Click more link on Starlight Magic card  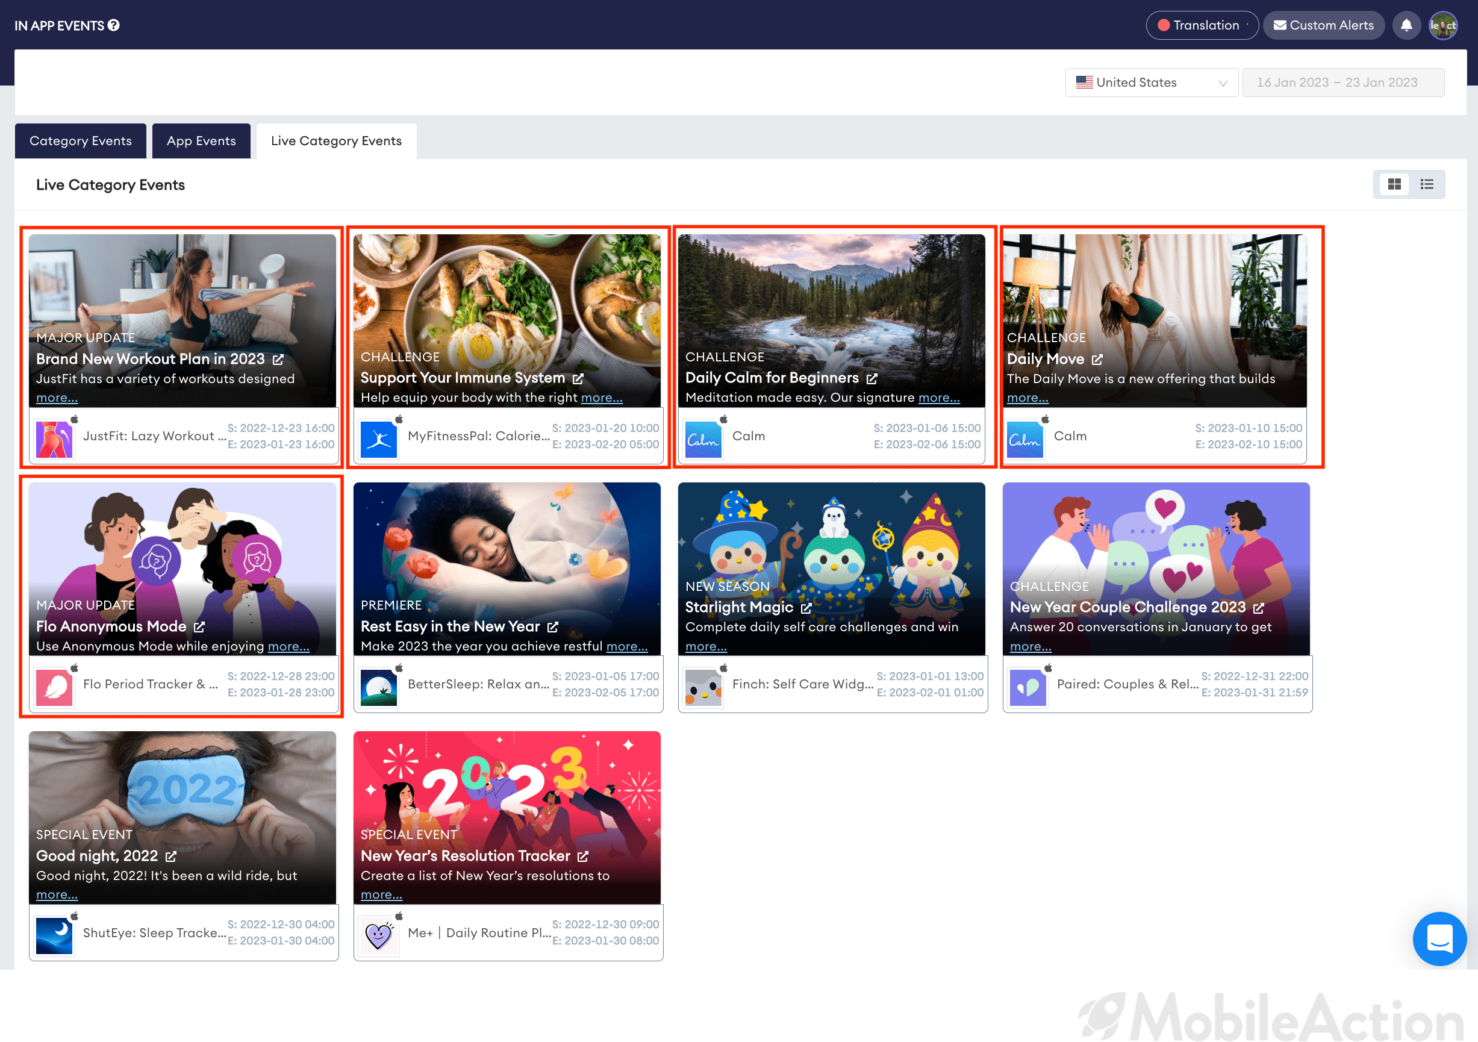[x=706, y=646]
